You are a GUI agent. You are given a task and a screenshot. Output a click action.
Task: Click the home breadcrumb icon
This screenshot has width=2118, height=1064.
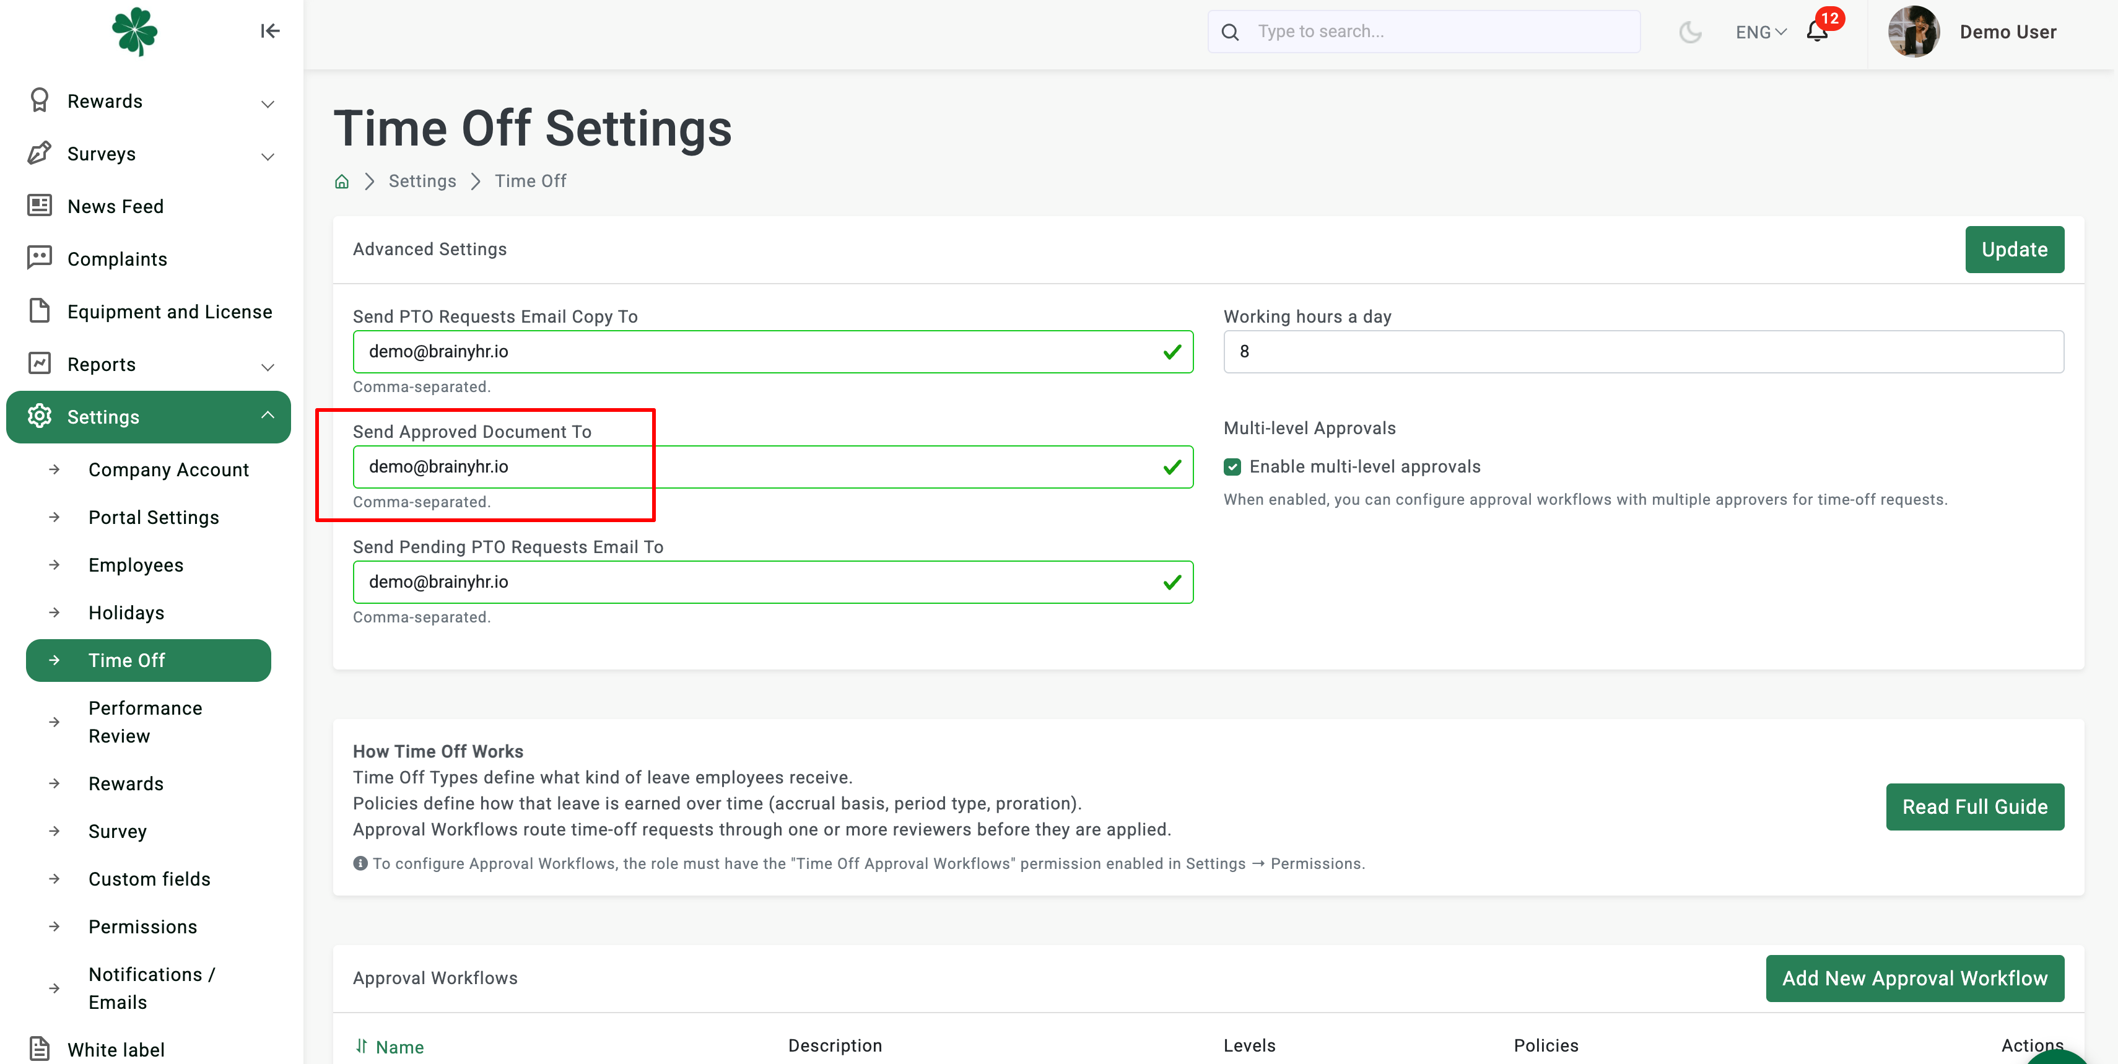pos(342,181)
